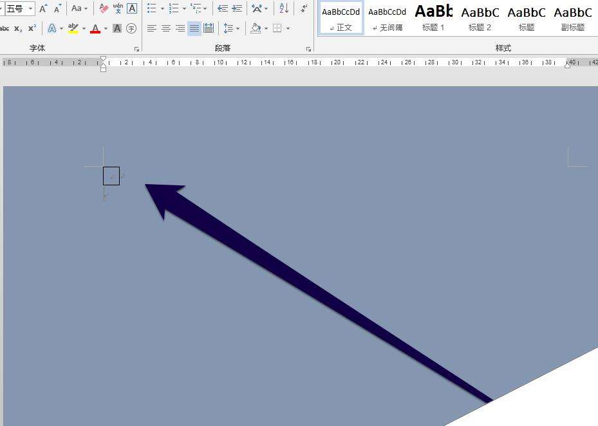Toggle superscript formatting
The width and height of the screenshot is (598, 426).
tap(32, 28)
